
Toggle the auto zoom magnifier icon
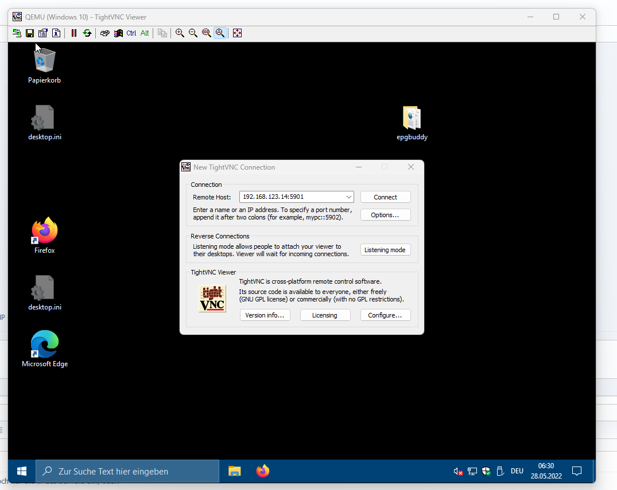point(220,33)
